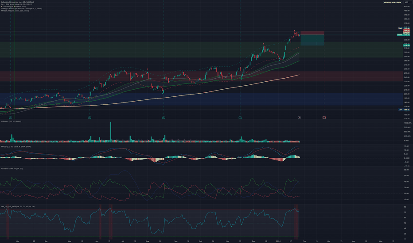Click the 15.00 label on the MACD axis
The width and height of the screenshot is (413, 243).
tap(406, 146)
